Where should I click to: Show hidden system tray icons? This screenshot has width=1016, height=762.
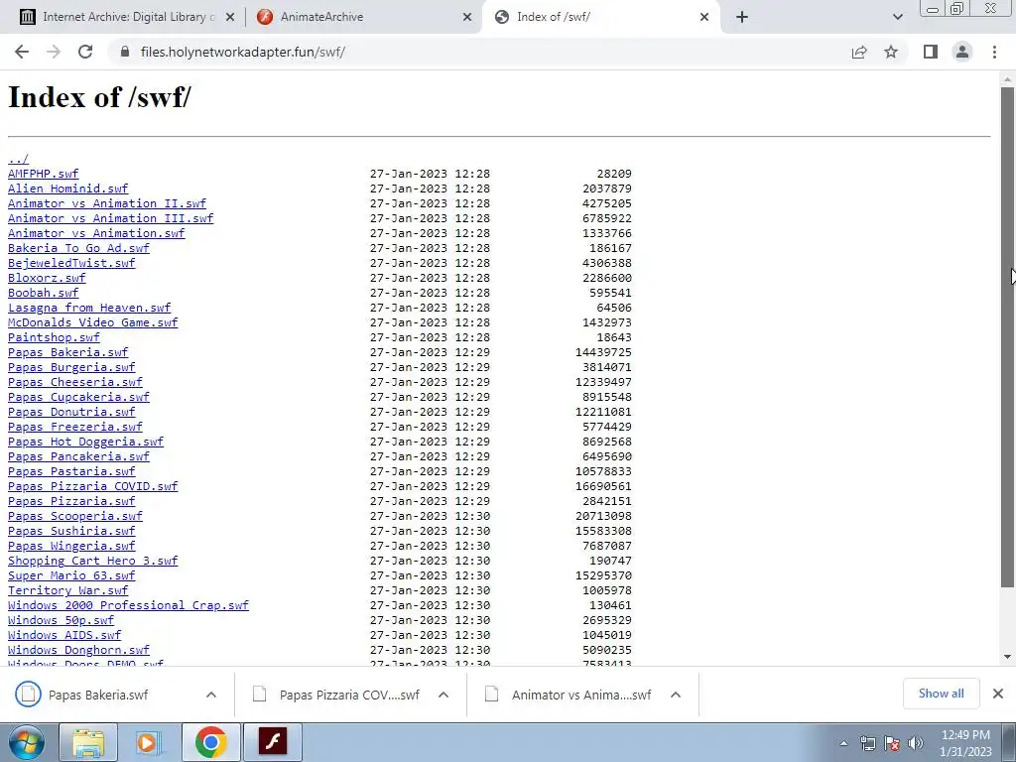pyautogui.click(x=843, y=743)
